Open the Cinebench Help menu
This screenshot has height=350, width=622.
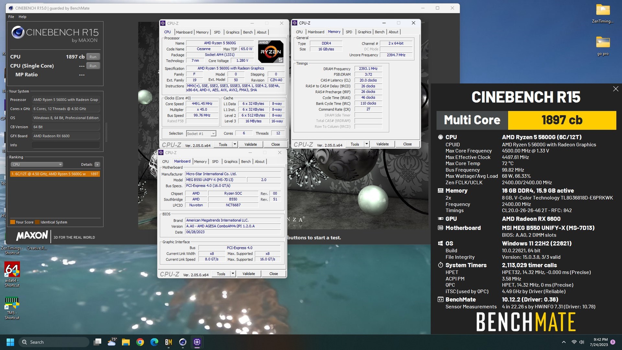point(22,17)
